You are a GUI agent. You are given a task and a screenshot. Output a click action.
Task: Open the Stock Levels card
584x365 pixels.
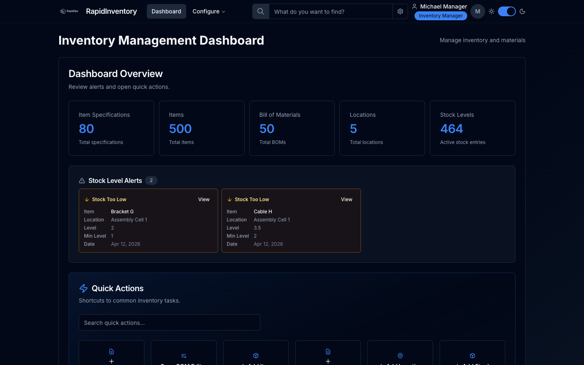[x=472, y=128]
